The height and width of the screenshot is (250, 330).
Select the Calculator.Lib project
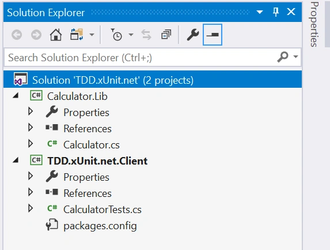pyautogui.click(x=77, y=96)
